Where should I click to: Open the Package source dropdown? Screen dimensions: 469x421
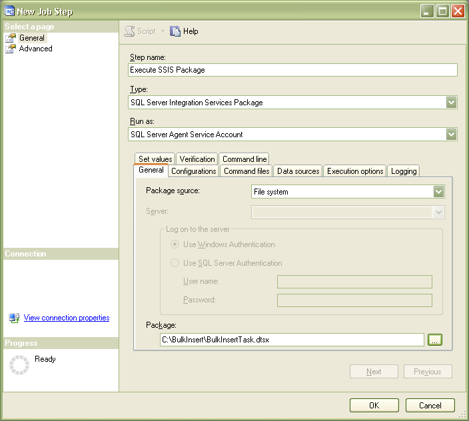438,192
